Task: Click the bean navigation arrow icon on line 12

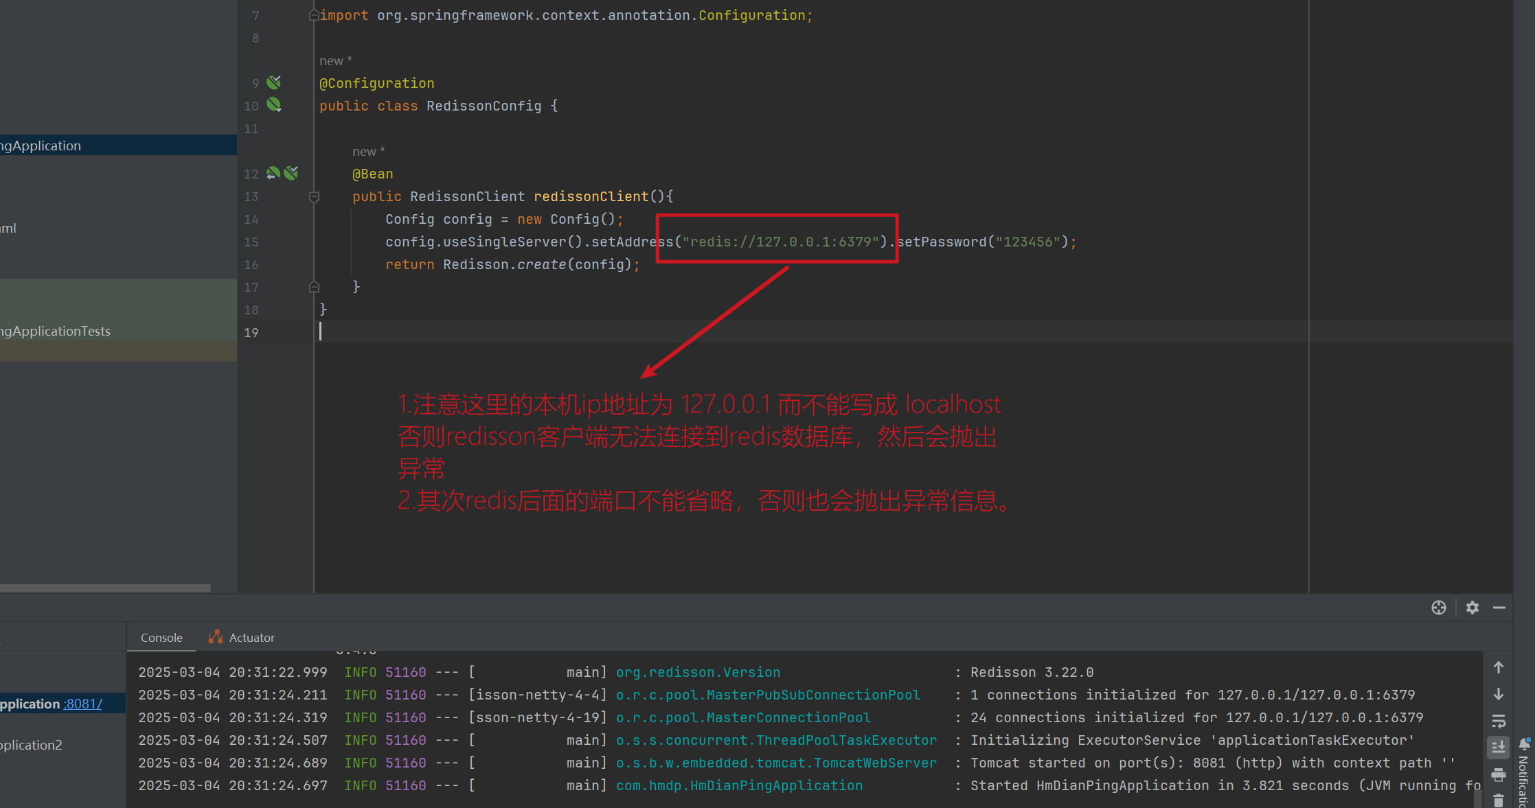Action: [273, 173]
